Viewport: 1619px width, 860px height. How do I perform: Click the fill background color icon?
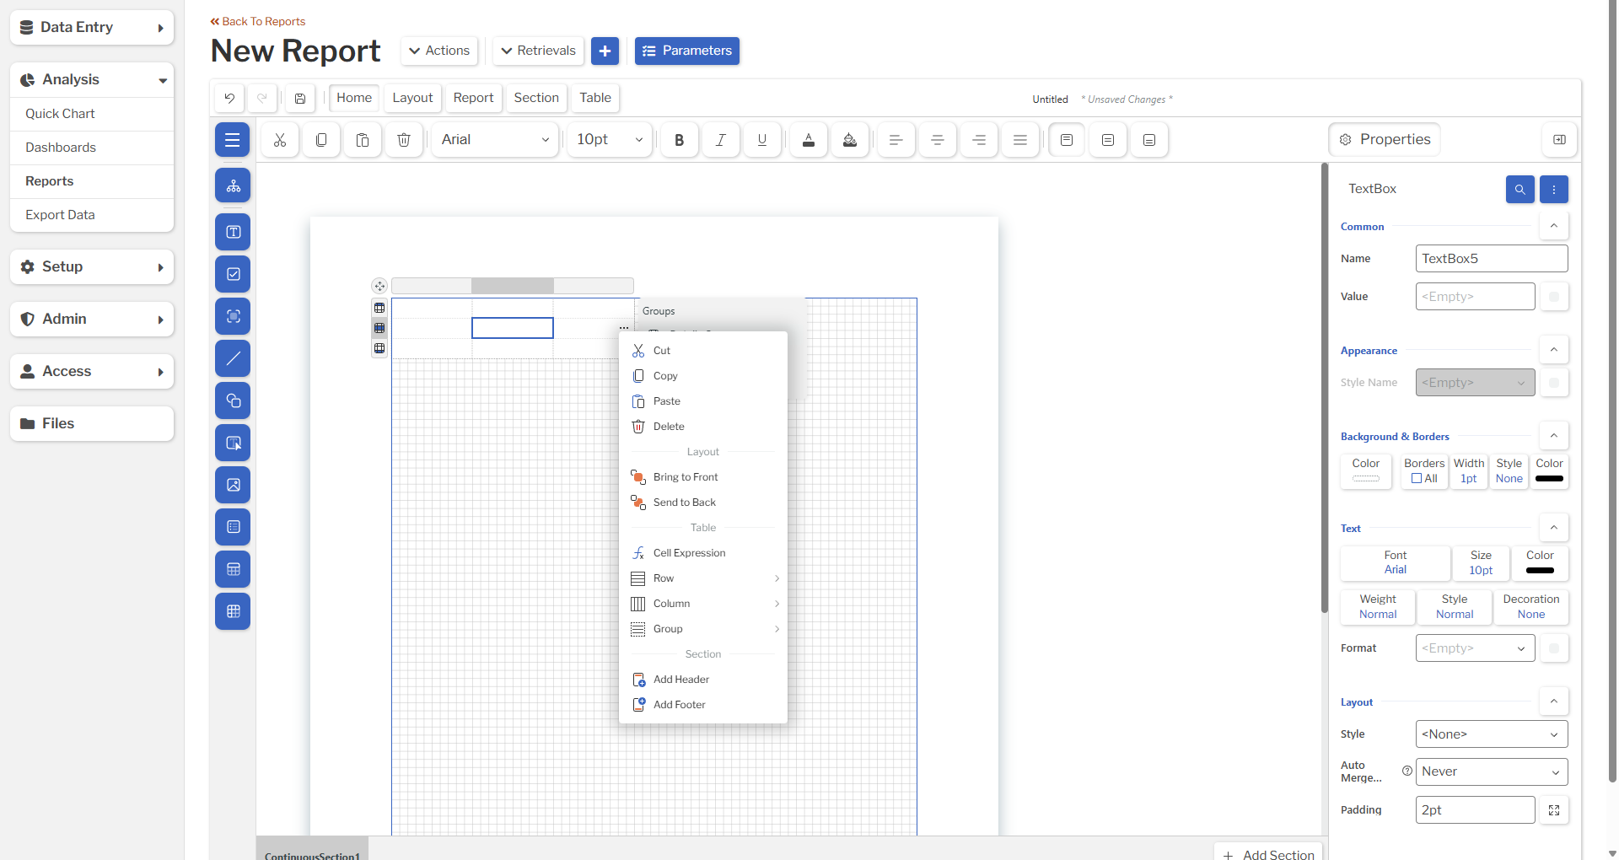(850, 140)
